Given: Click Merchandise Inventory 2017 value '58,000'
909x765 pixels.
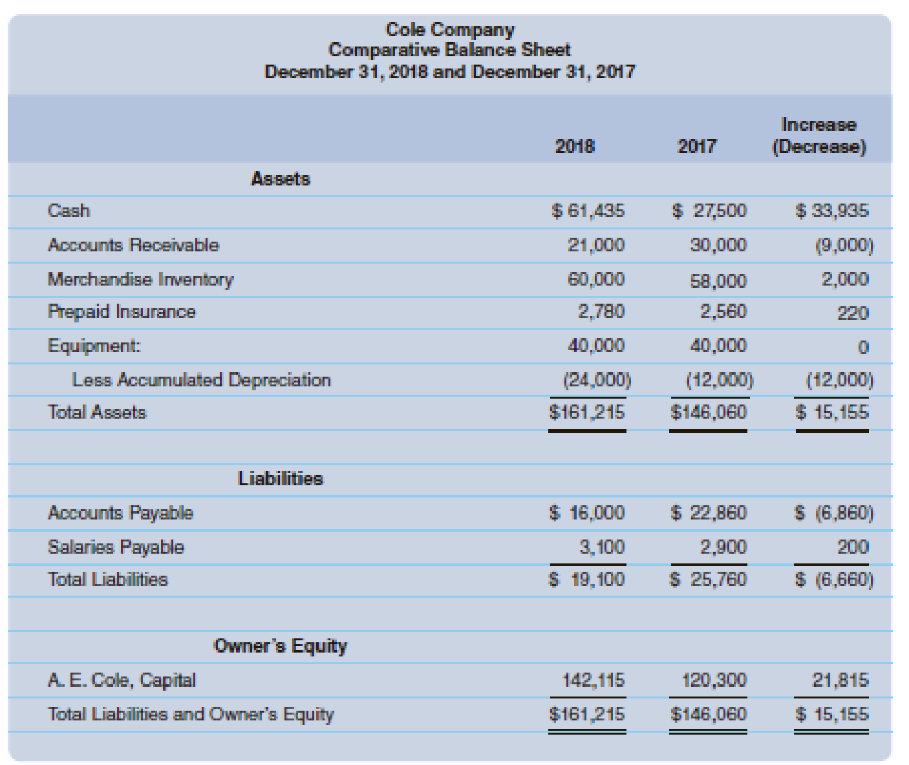Looking at the screenshot, I should (718, 281).
